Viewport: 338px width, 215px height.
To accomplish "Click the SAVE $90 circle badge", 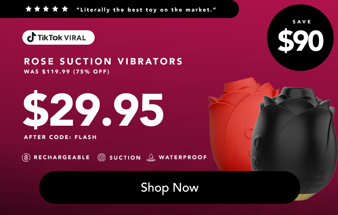I will (300, 37).
